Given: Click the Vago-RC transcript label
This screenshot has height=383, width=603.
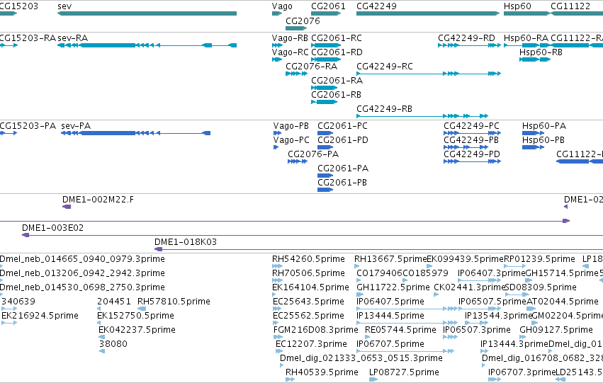Looking at the screenshot, I should coord(290,52).
